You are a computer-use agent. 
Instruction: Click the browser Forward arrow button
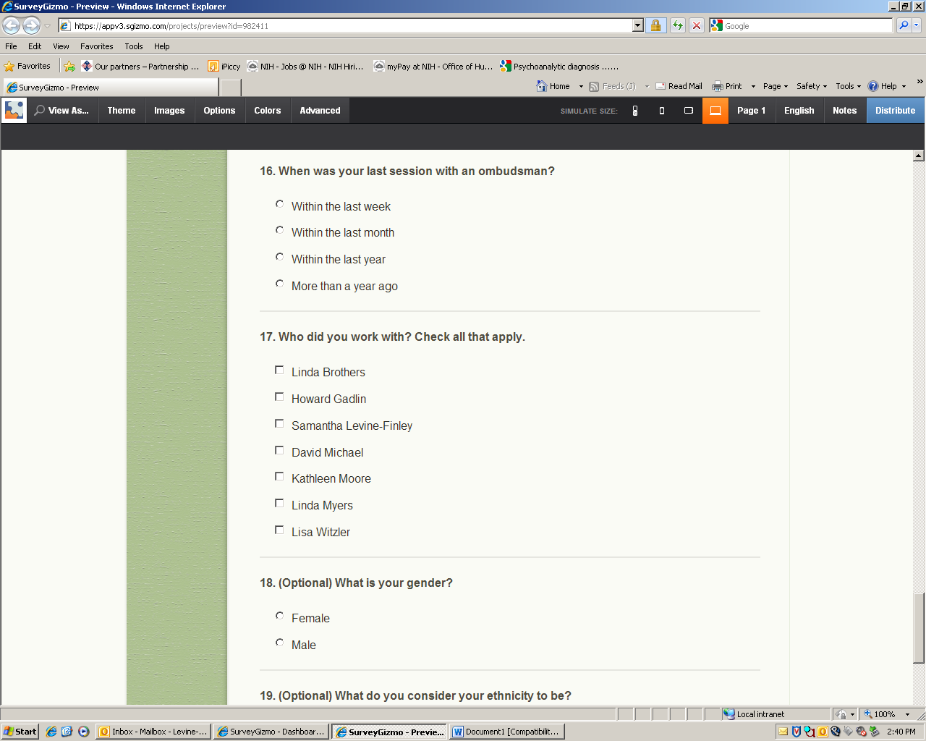point(31,26)
